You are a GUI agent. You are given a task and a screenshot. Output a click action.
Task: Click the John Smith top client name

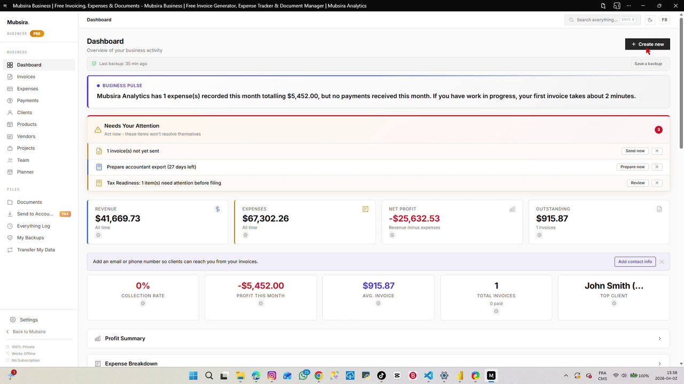coord(614,286)
